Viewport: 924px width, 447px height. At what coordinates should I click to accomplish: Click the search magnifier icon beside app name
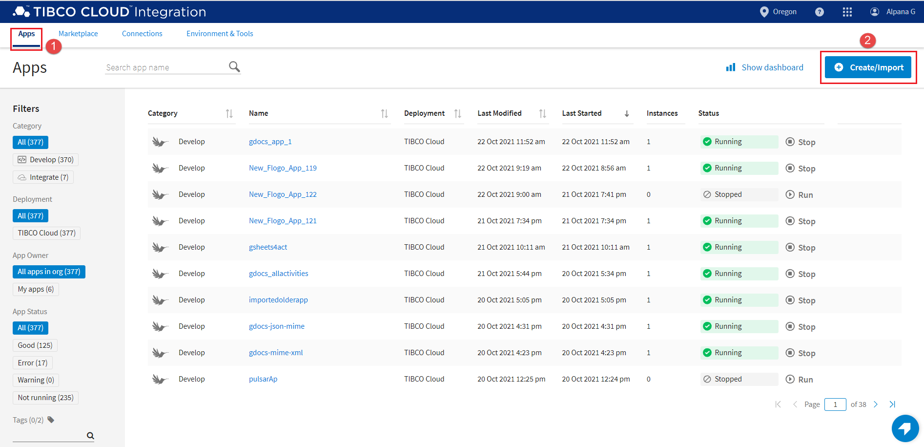point(234,66)
